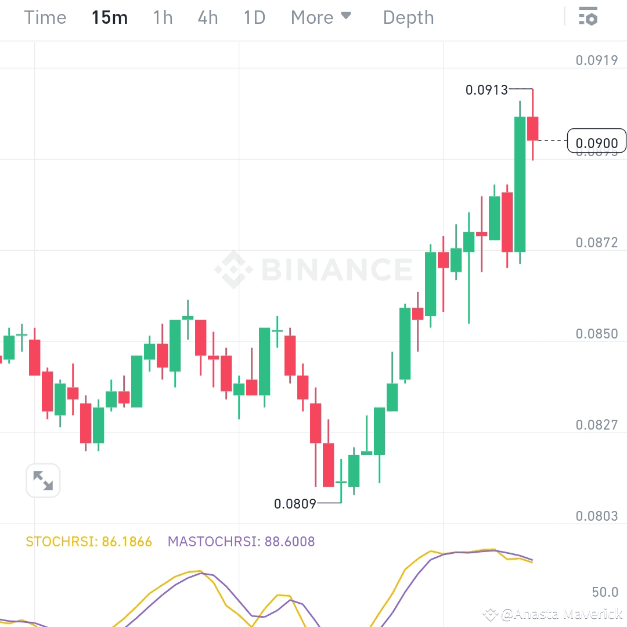Click the current price label 0.0900
The height and width of the screenshot is (627, 627).
click(596, 140)
